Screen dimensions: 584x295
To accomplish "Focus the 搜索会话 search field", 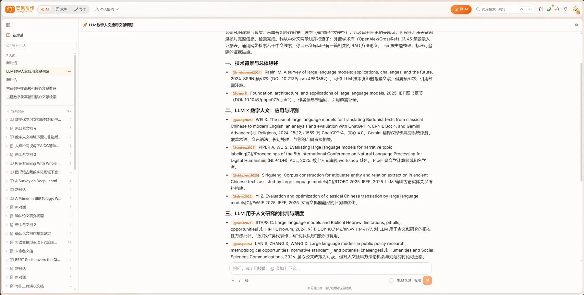I will pyautogui.click(x=40, y=46).
